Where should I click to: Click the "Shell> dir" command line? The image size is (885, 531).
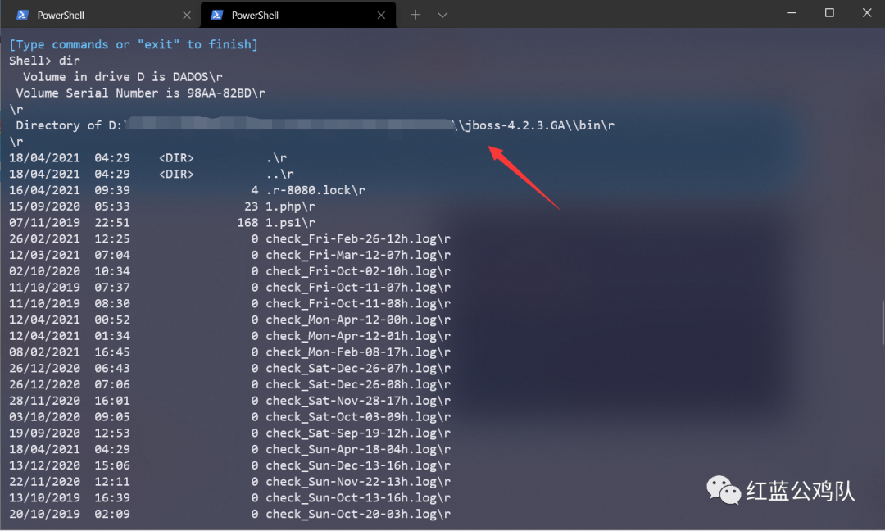pyautogui.click(x=45, y=61)
